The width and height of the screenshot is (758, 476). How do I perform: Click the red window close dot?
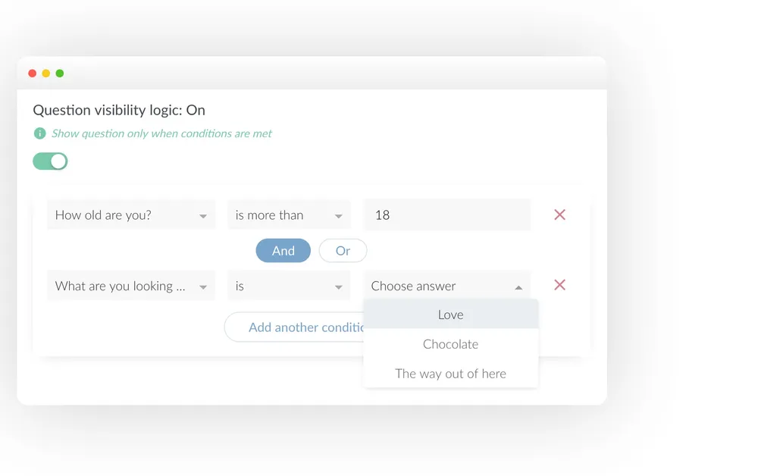click(x=33, y=74)
